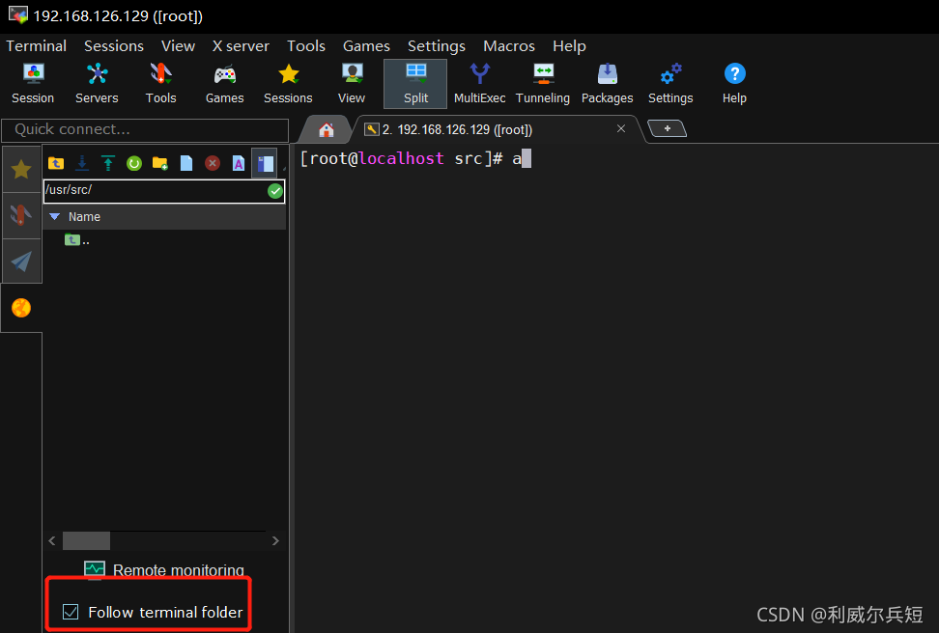Click the right arrow of horizontal scrollbar
Screen dimensions: 939x633
(x=275, y=541)
